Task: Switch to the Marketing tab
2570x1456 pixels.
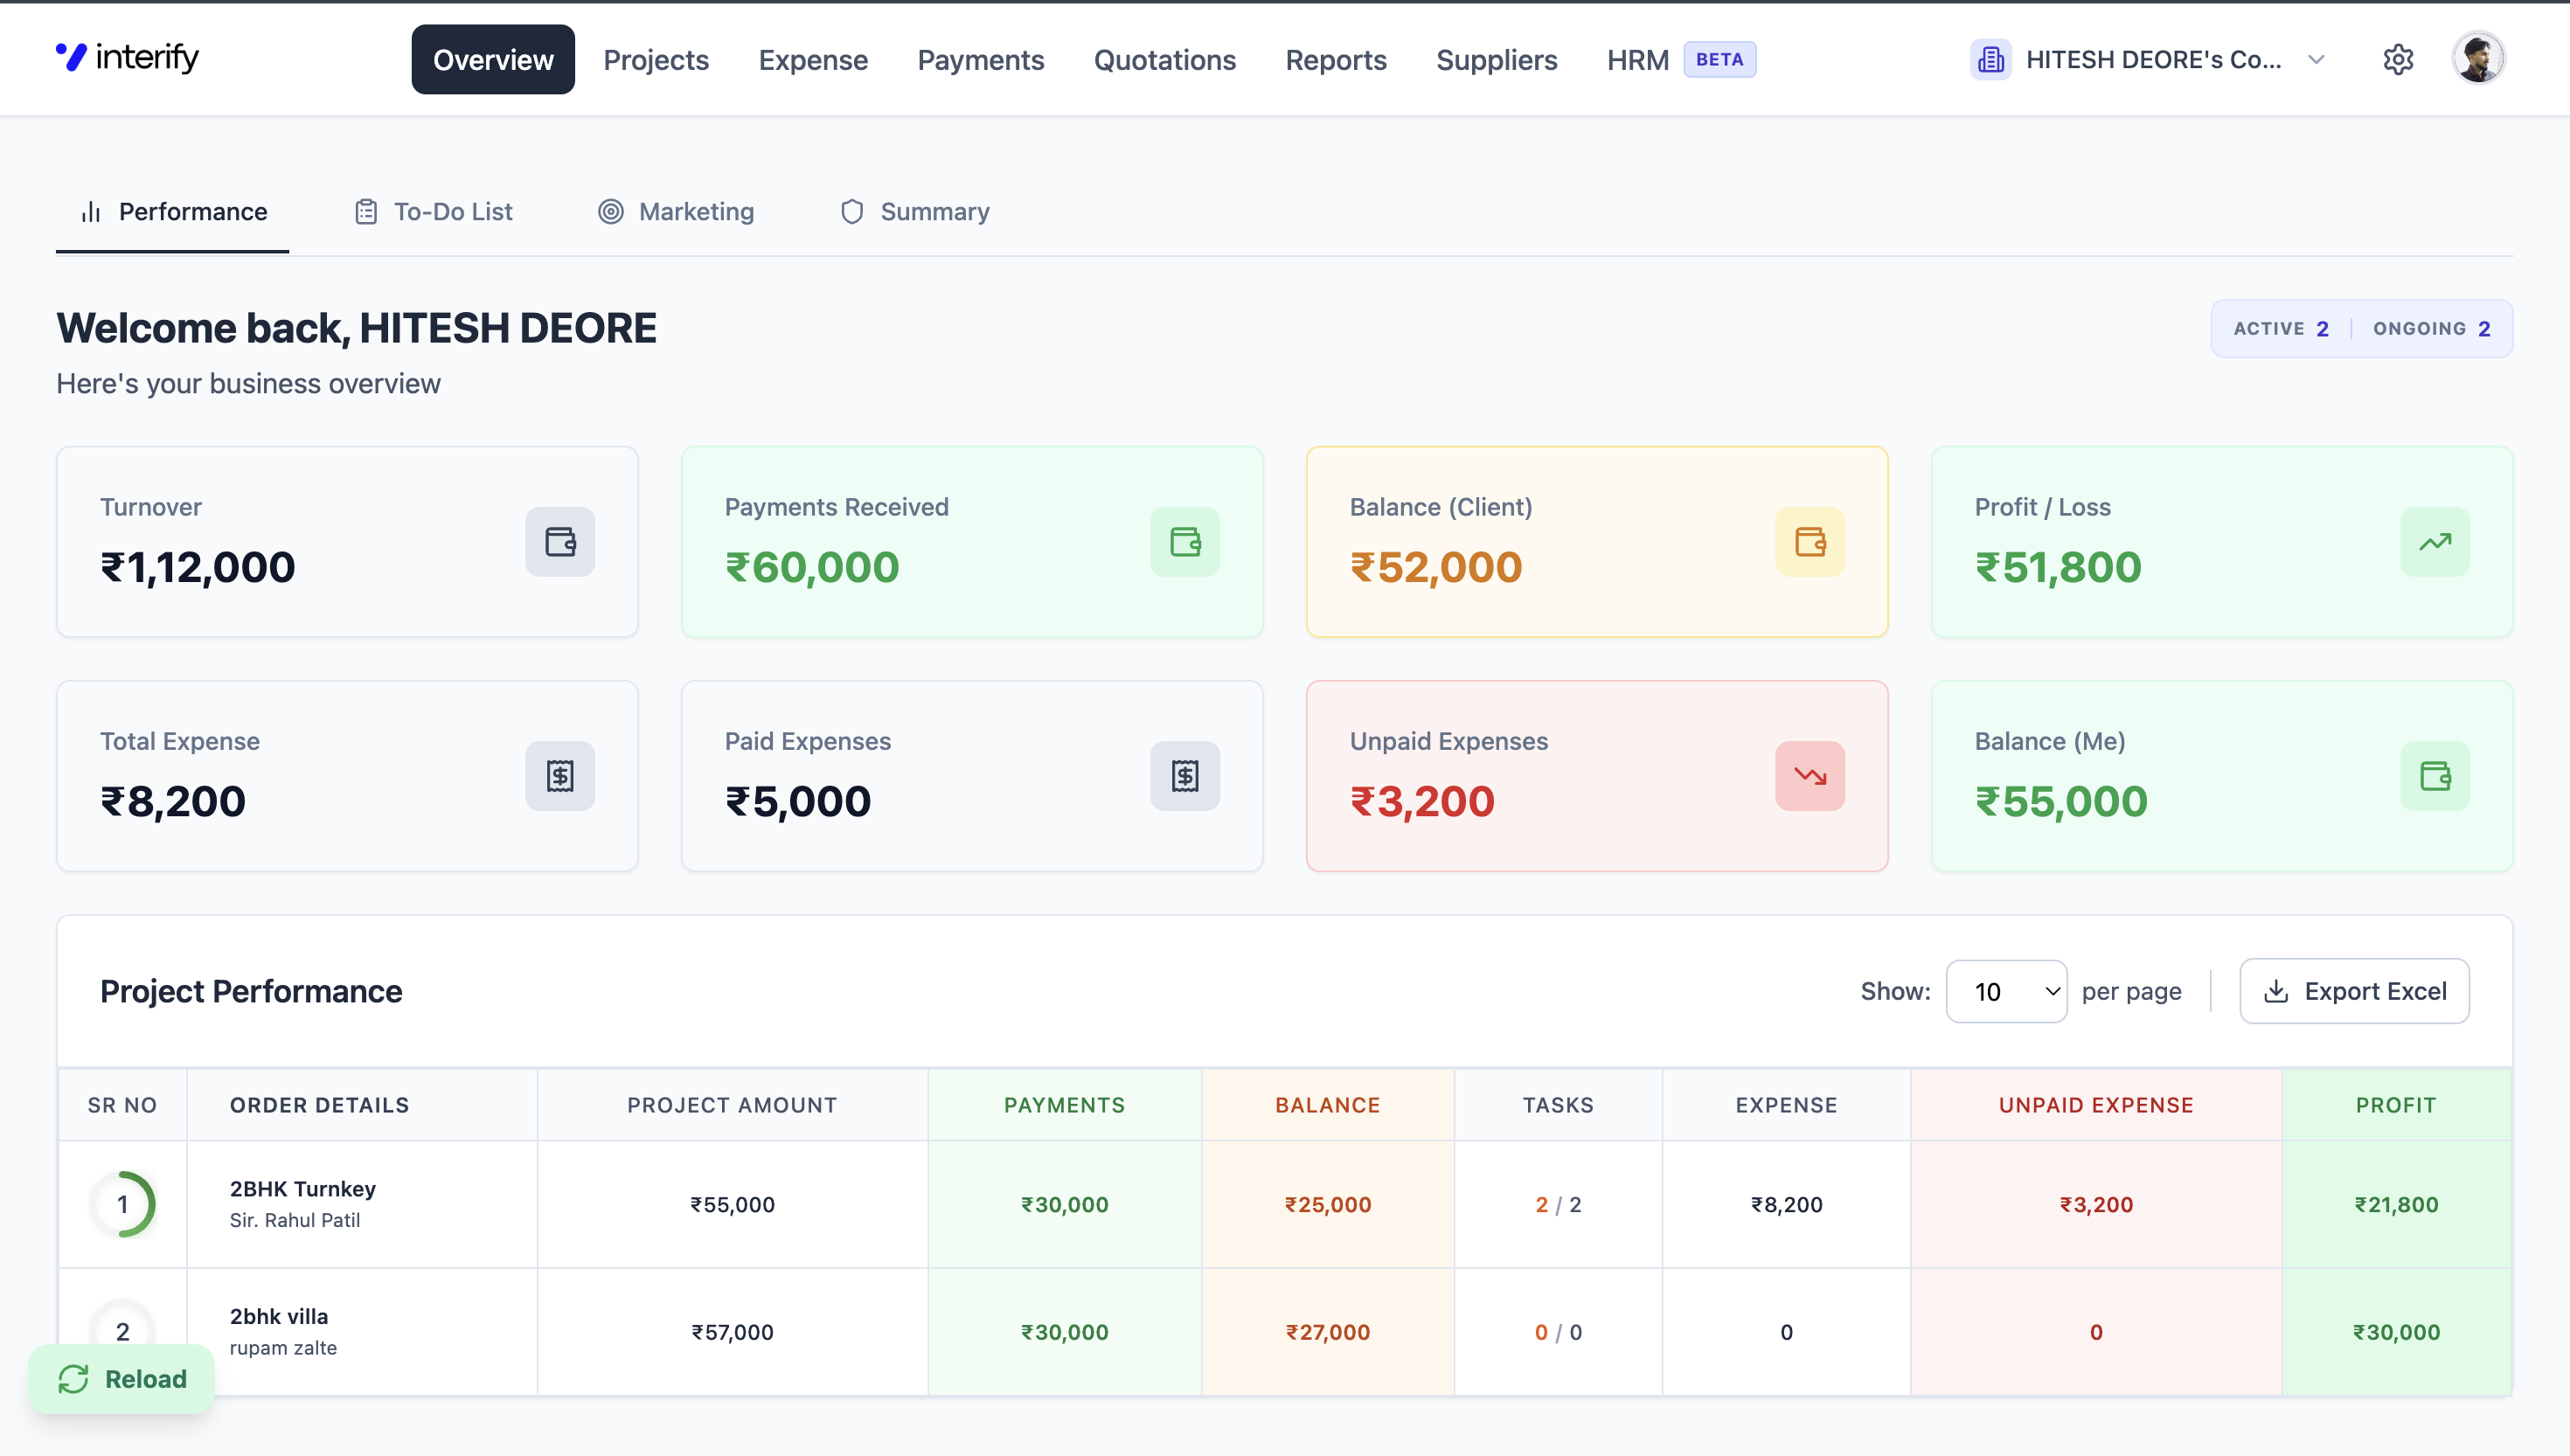Action: coord(677,212)
